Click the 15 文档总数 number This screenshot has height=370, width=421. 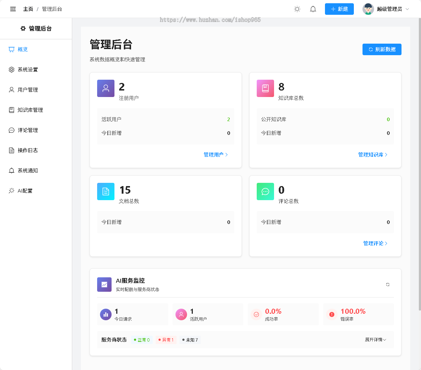point(125,190)
